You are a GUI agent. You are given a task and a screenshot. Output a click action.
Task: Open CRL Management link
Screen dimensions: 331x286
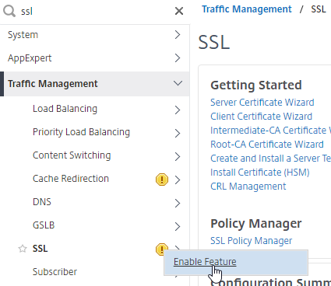click(248, 187)
